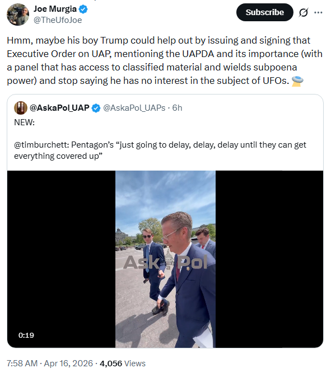Click the Subscribe button
Screen dimensions: 331x373
(x=264, y=12)
